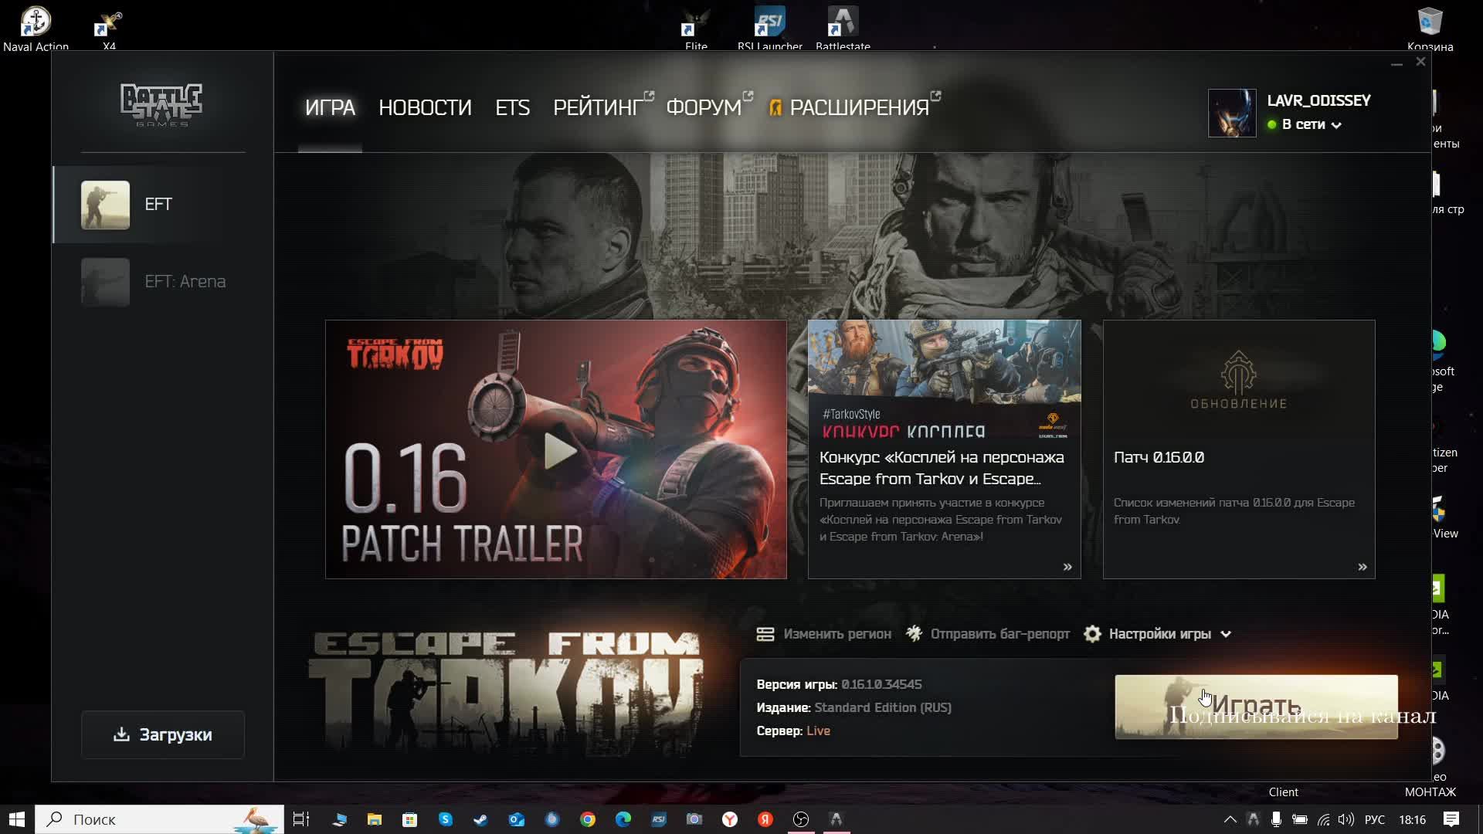This screenshot has width=1483, height=834.
Task: Click the arrow on Патч 0.16.0.0 card
Action: point(1363,567)
